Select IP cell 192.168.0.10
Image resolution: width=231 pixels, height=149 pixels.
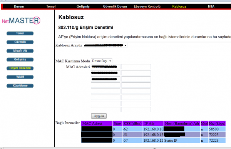pos(153,129)
